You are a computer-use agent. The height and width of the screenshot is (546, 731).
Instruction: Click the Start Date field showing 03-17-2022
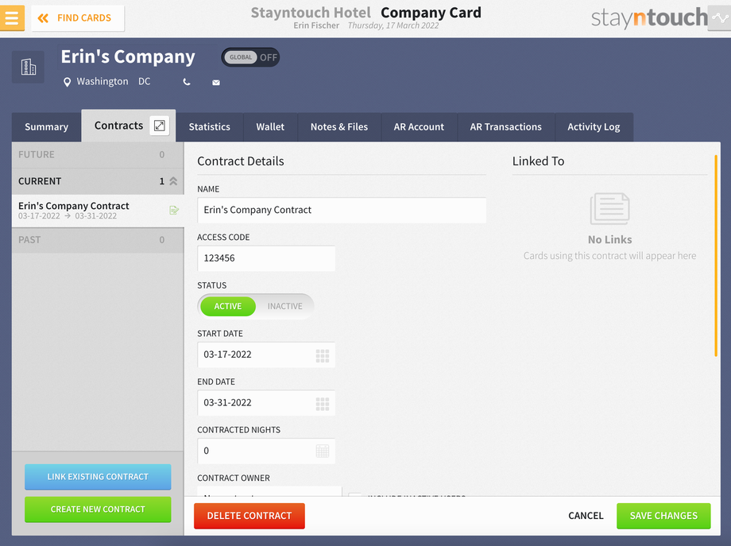click(266, 354)
